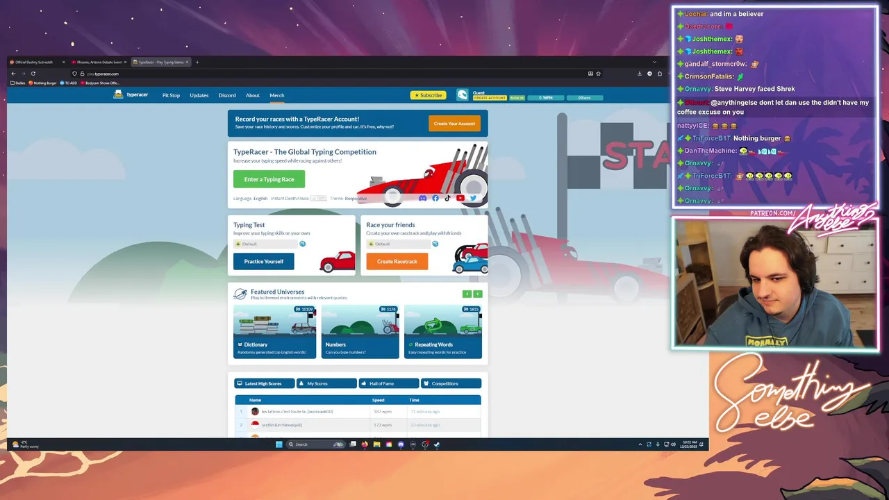The width and height of the screenshot is (889, 500).
Task: Open the Pit Stop menu
Action: [x=171, y=95]
